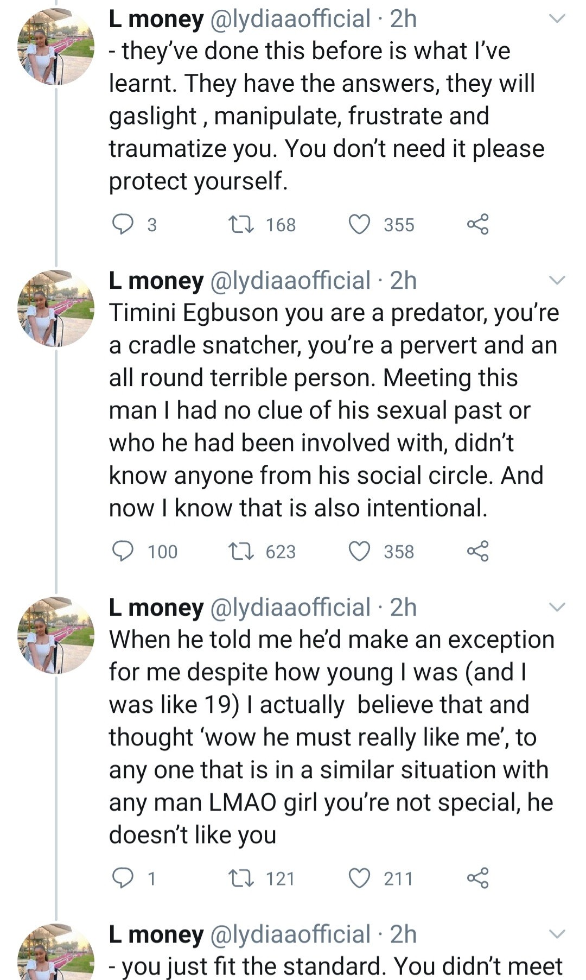Reply to the 'protect yourself' tweet
Viewport: 586px width, 980px height.
click(x=123, y=224)
